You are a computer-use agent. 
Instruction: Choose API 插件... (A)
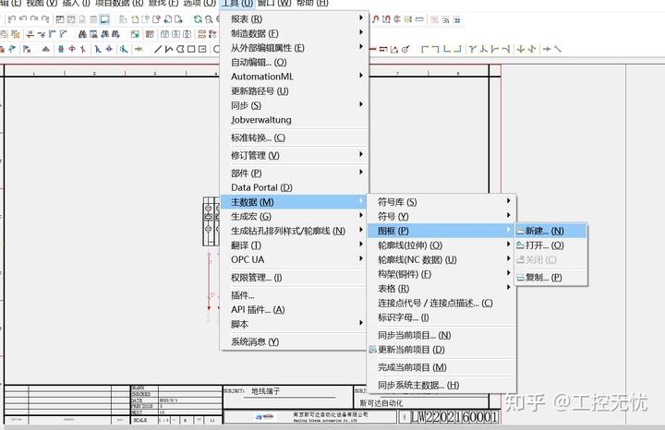coord(294,310)
